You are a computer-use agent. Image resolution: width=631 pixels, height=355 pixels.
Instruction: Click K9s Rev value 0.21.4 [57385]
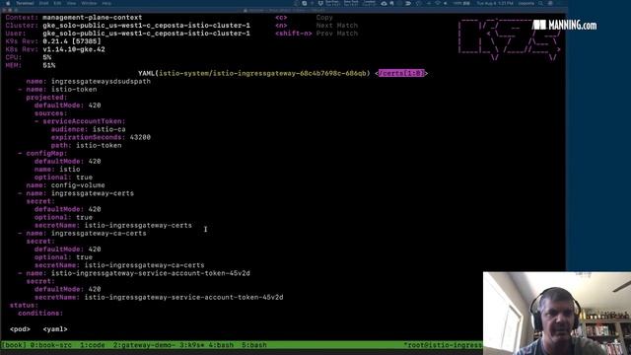click(x=72, y=41)
